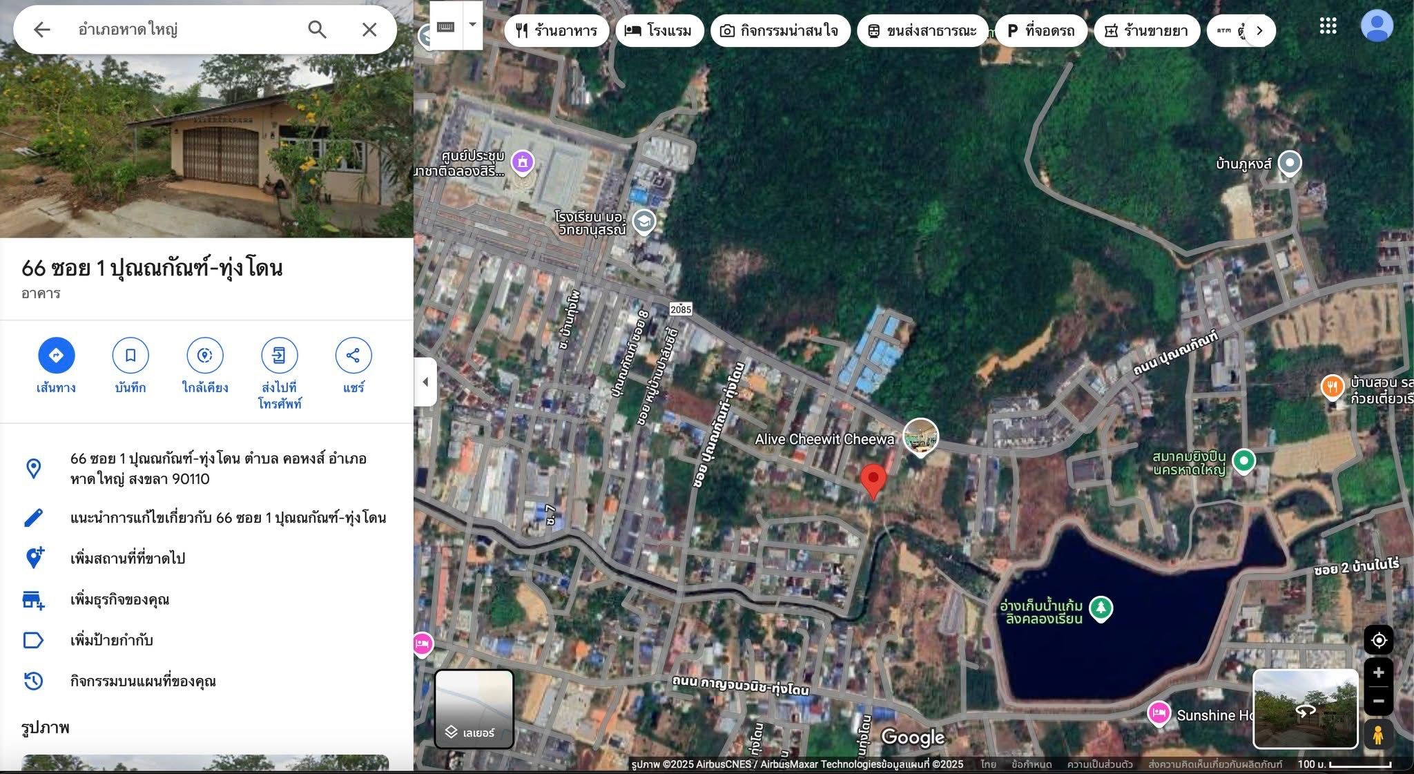
Task: Click the blue เส้นทาง directions icon
Action: click(x=56, y=355)
